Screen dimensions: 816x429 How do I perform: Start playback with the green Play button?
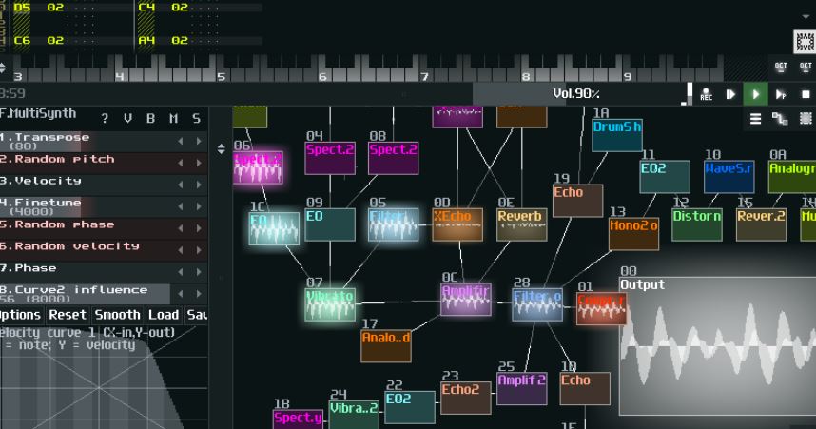(756, 94)
